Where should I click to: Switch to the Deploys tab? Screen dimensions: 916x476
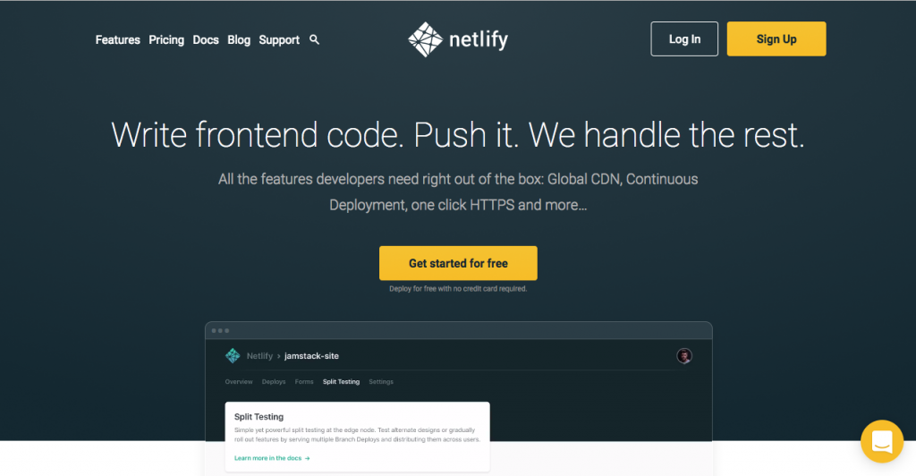pos(274,382)
